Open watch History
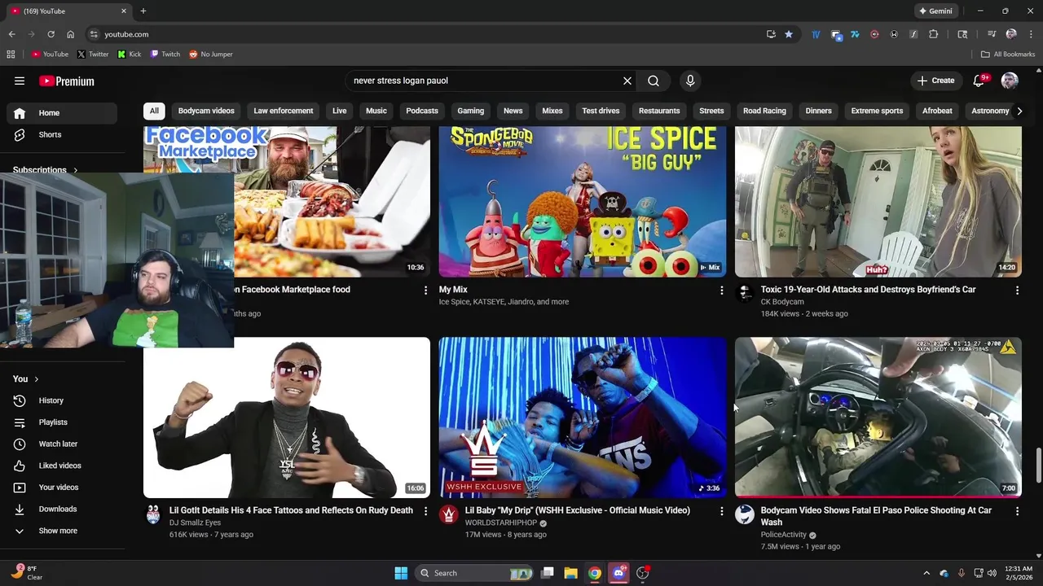 tap(62, 400)
